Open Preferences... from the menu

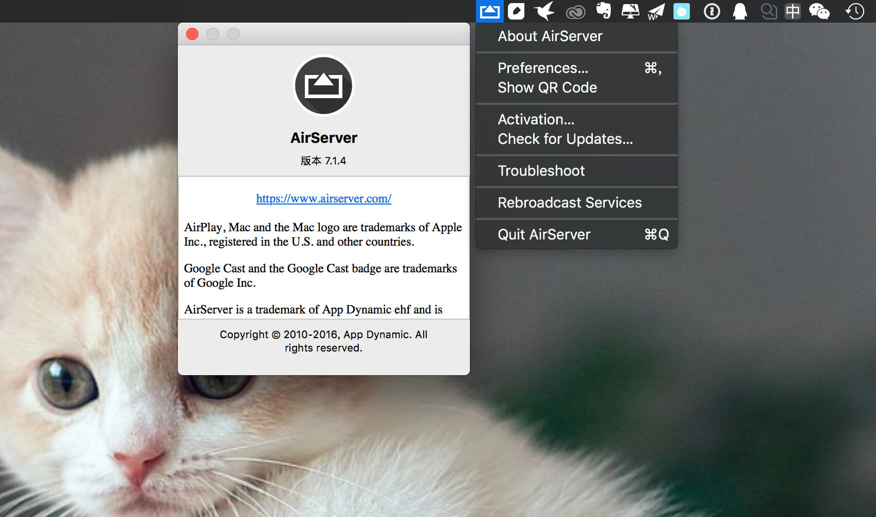pos(577,68)
